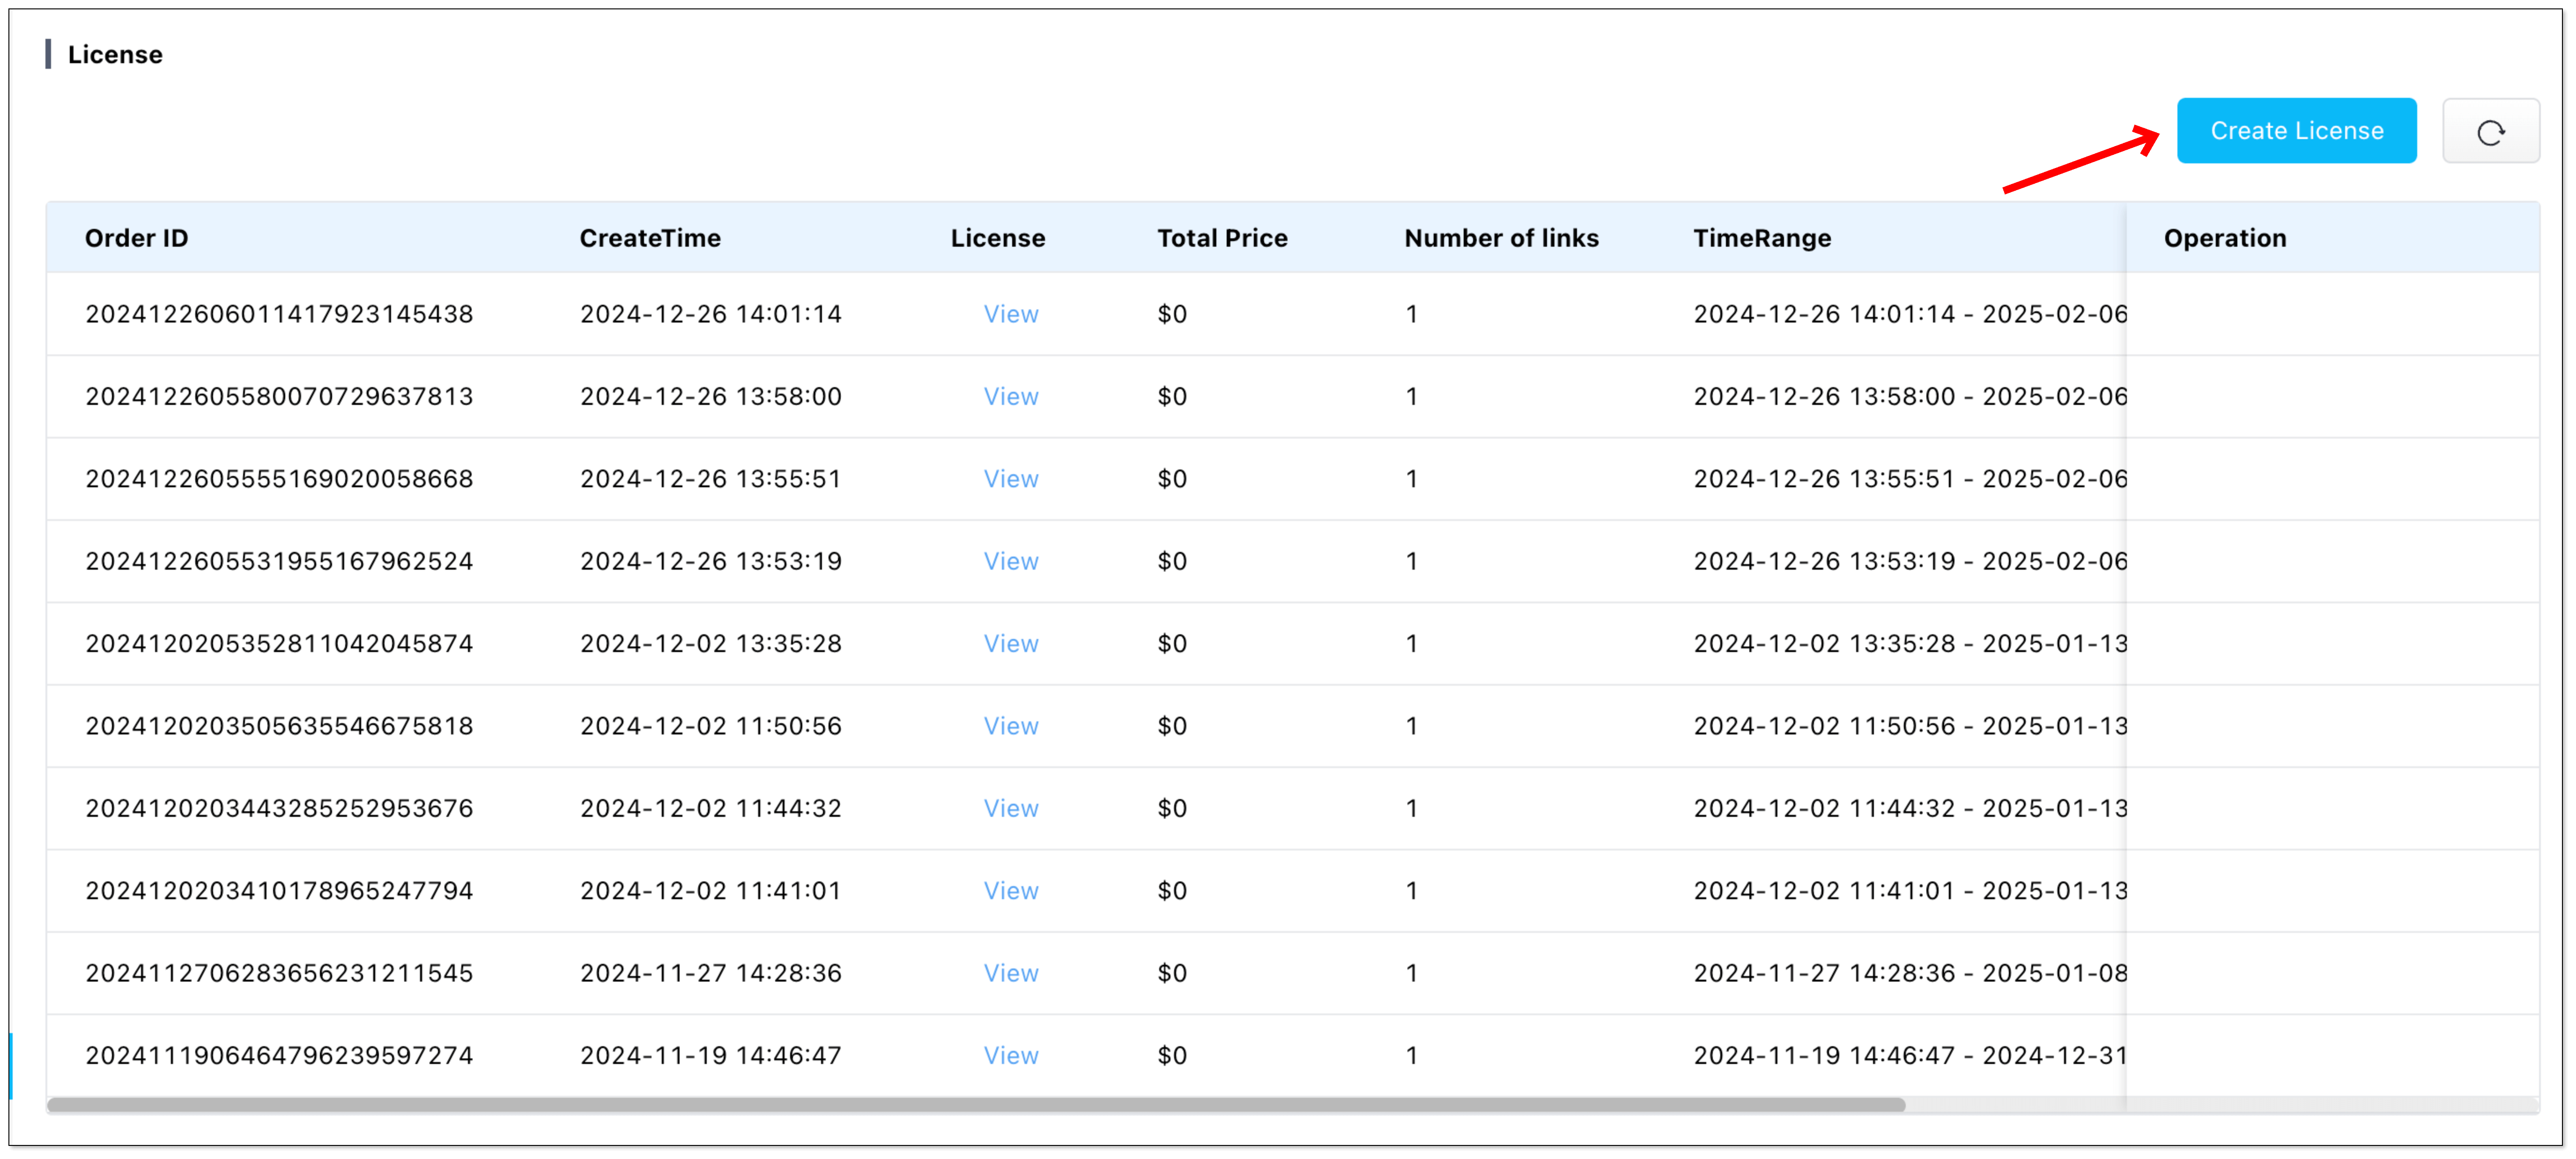Click View in the 2024-12-02 11:44:32 row

1010,808
